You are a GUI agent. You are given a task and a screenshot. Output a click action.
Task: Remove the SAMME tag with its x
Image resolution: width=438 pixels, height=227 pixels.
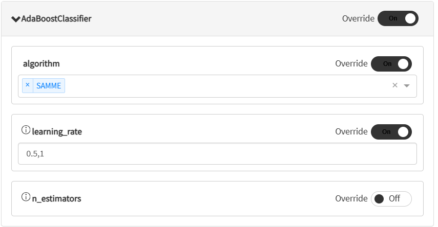28,85
